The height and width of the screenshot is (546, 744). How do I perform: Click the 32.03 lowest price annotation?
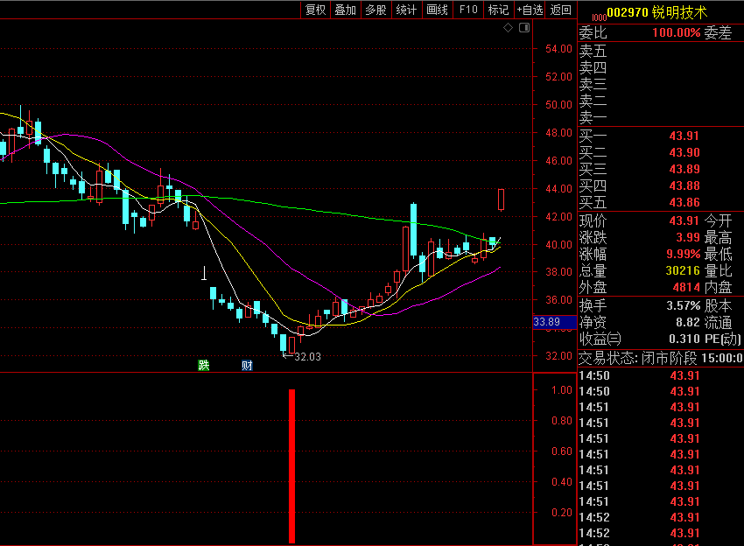[307, 357]
